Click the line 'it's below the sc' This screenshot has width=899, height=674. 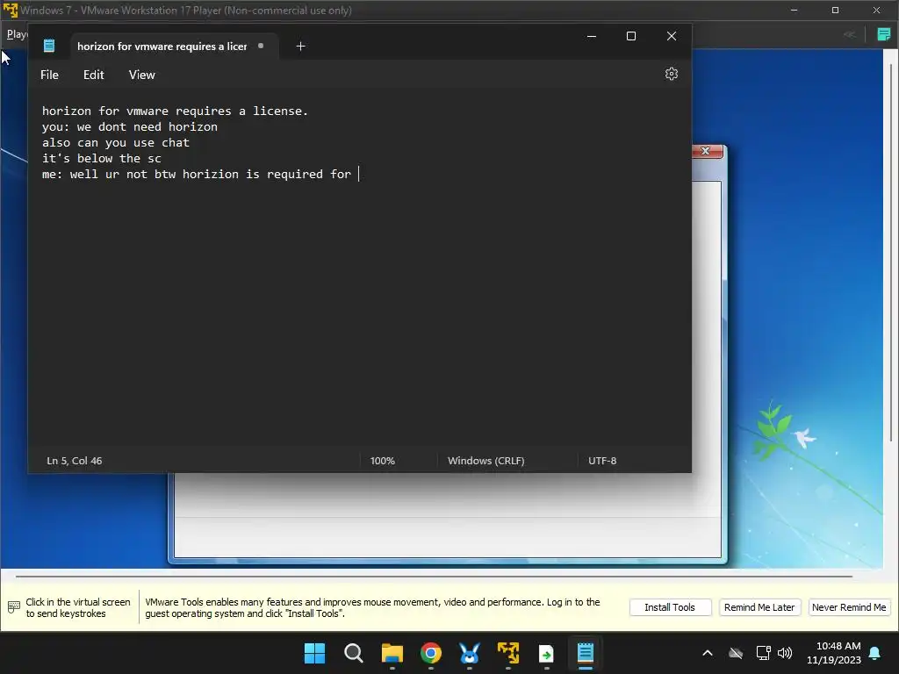click(x=102, y=158)
